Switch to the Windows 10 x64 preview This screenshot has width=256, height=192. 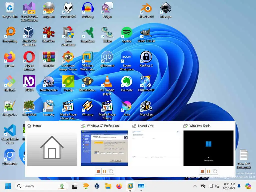[x=208, y=148]
